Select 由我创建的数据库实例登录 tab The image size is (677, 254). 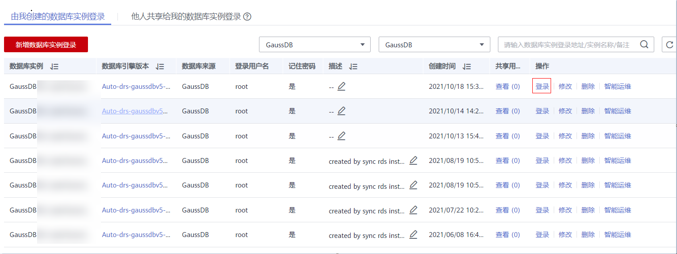click(x=58, y=17)
